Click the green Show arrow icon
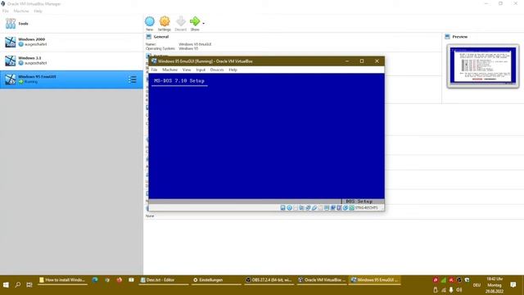The height and width of the screenshot is (295, 524). (195, 22)
